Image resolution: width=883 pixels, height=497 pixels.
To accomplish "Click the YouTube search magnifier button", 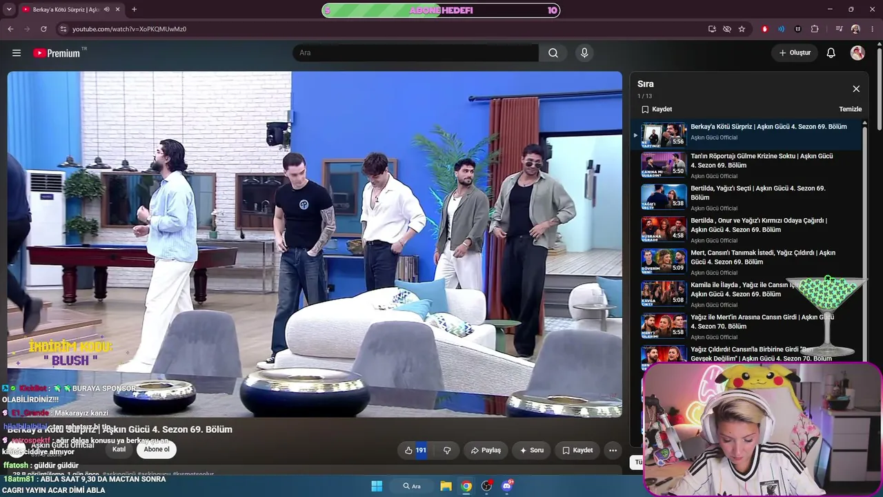I will (553, 53).
